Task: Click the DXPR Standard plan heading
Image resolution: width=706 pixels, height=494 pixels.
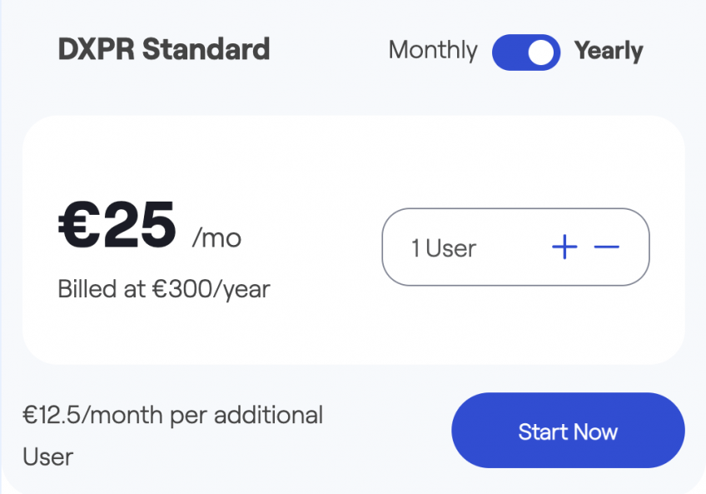Action: [164, 48]
